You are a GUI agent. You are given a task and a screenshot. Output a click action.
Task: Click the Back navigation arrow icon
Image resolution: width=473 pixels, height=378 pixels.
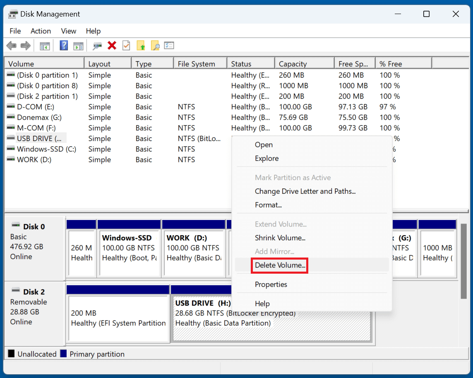(x=11, y=46)
